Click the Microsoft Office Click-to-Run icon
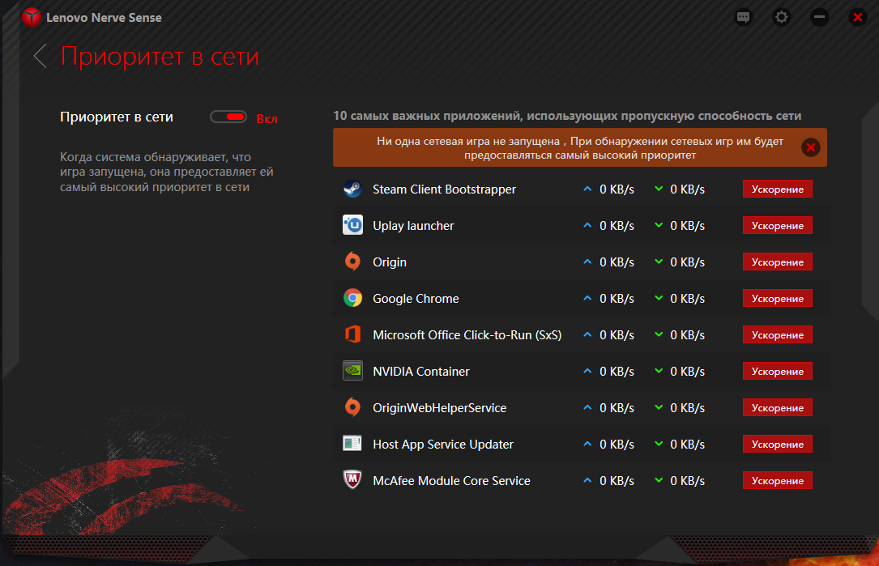The width and height of the screenshot is (879, 566). point(352,334)
